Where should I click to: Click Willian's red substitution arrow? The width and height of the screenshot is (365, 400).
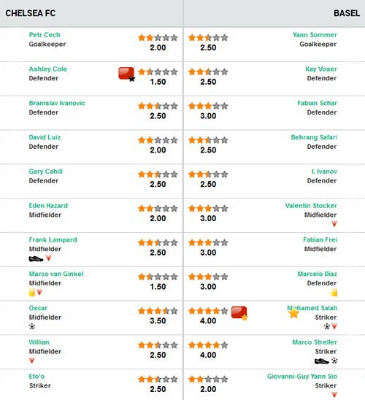[31, 361]
